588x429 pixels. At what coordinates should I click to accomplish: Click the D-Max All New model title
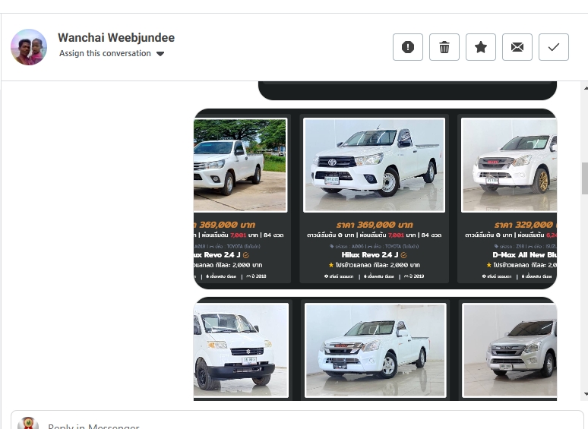[x=525, y=255]
